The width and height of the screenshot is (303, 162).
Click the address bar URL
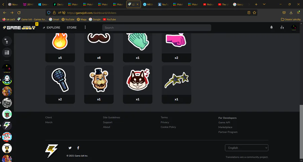tap(92, 13)
